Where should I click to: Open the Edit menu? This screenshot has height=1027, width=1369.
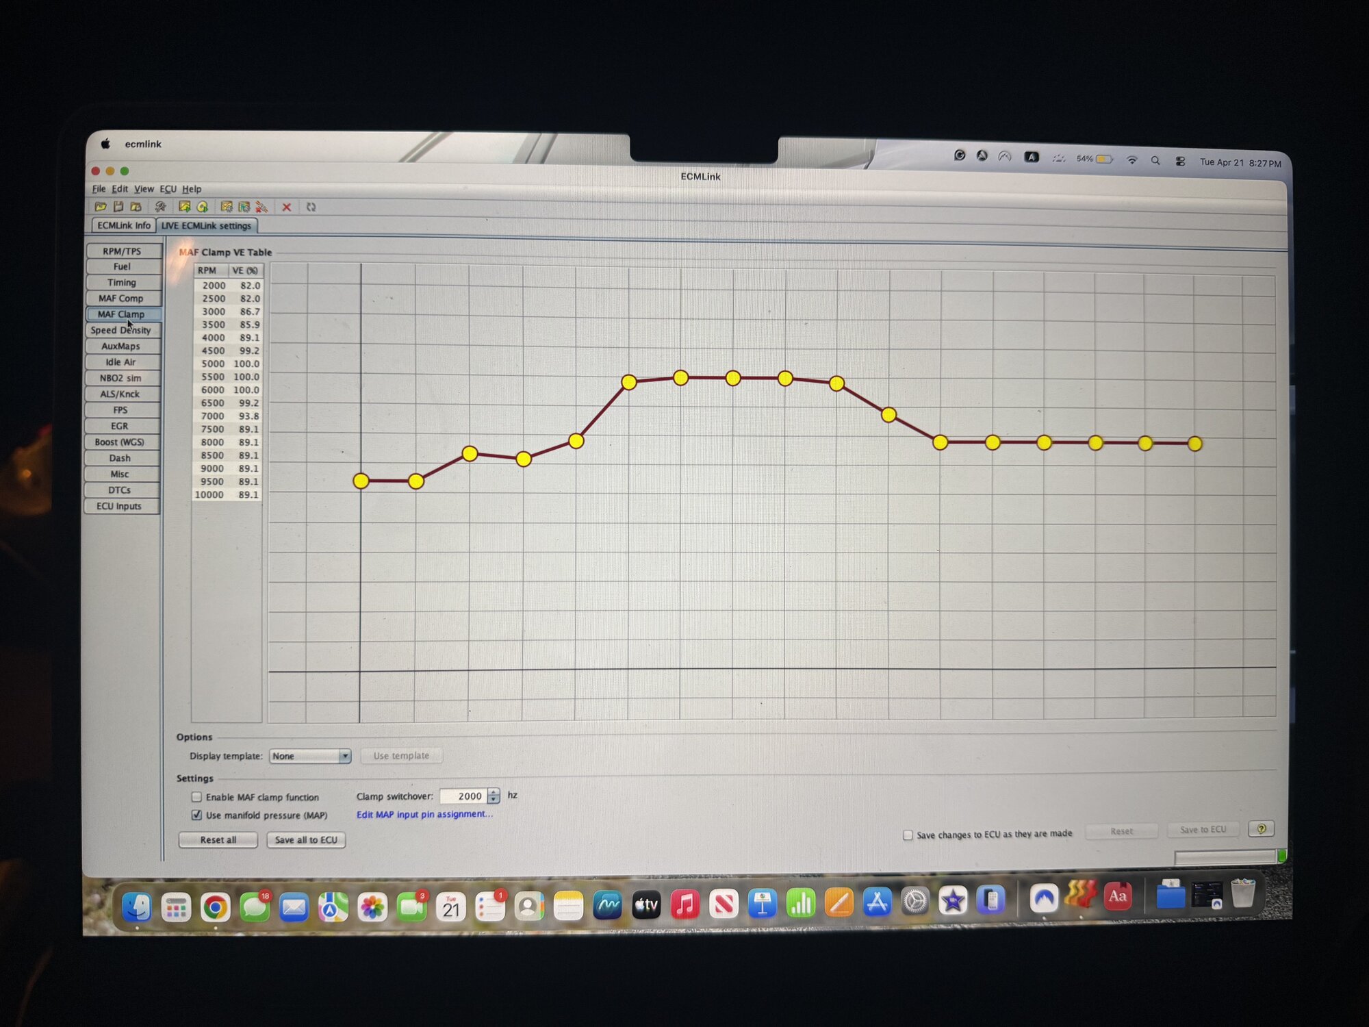pyautogui.click(x=120, y=189)
